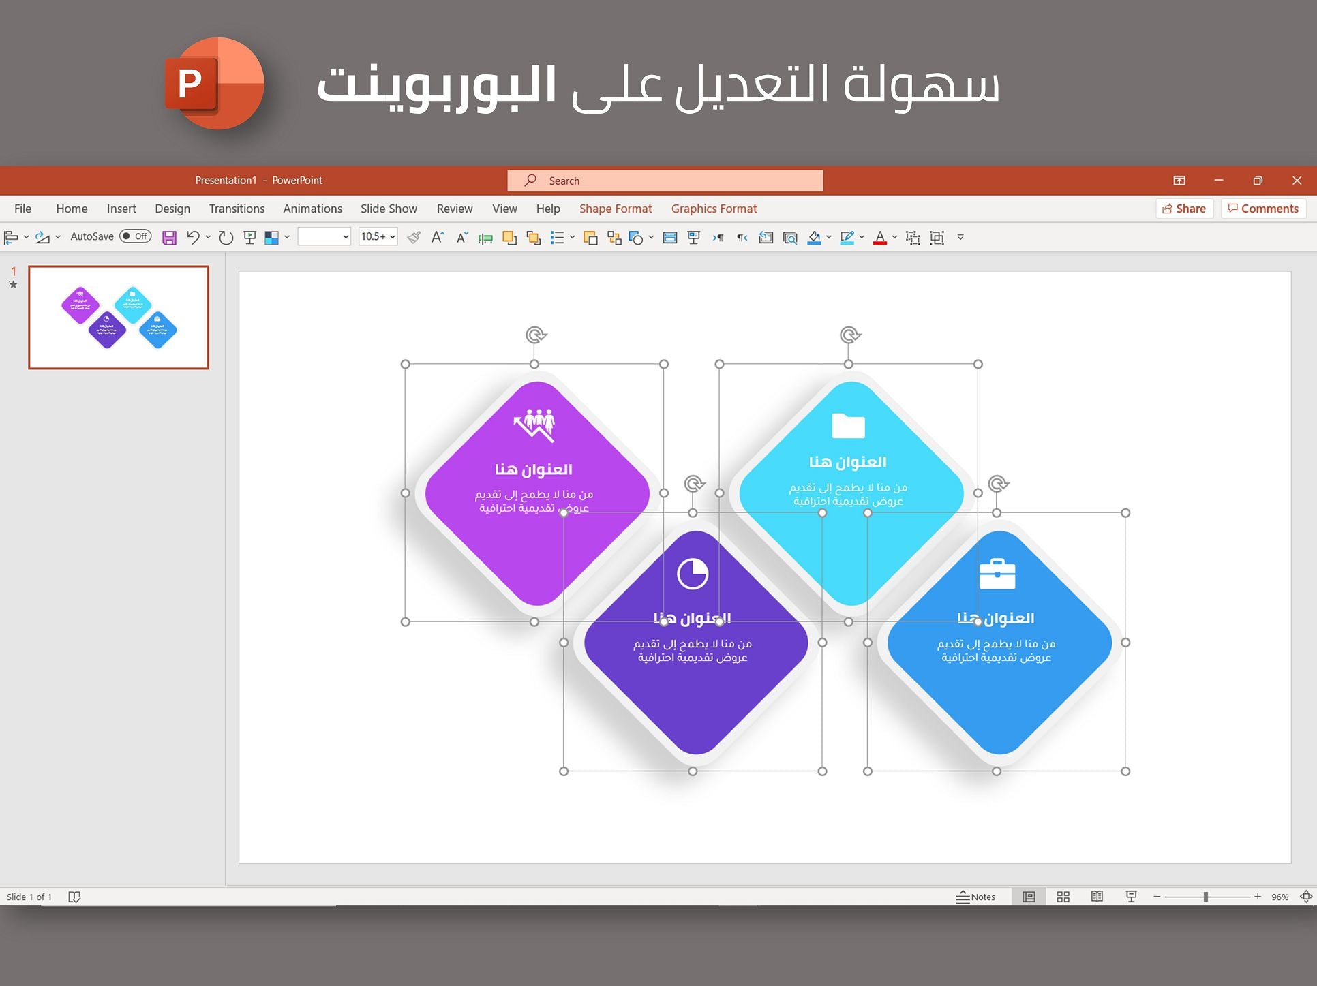Expand the Shape Outline dropdown arrow
Image resolution: width=1317 pixels, height=986 pixels.
point(862,237)
